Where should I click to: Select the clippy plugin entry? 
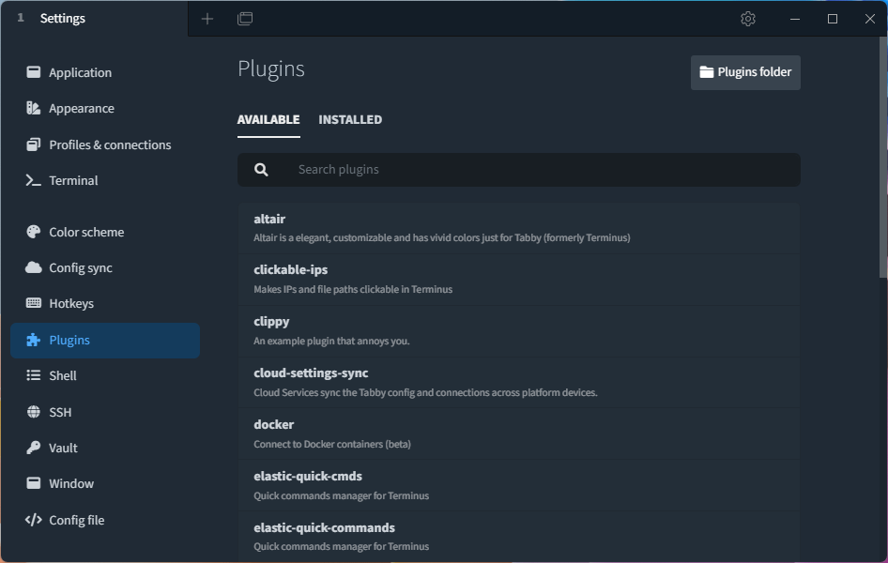coord(519,331)
